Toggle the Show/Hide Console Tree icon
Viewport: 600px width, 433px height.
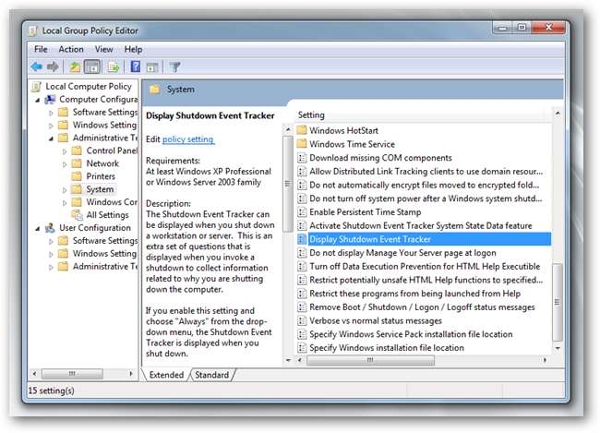point(92,66)
